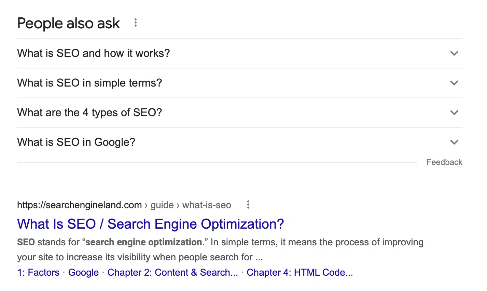487x291 pixels.
Task: Click the question 'What is SEO in simple terms?'
Action: click(89, 83)
